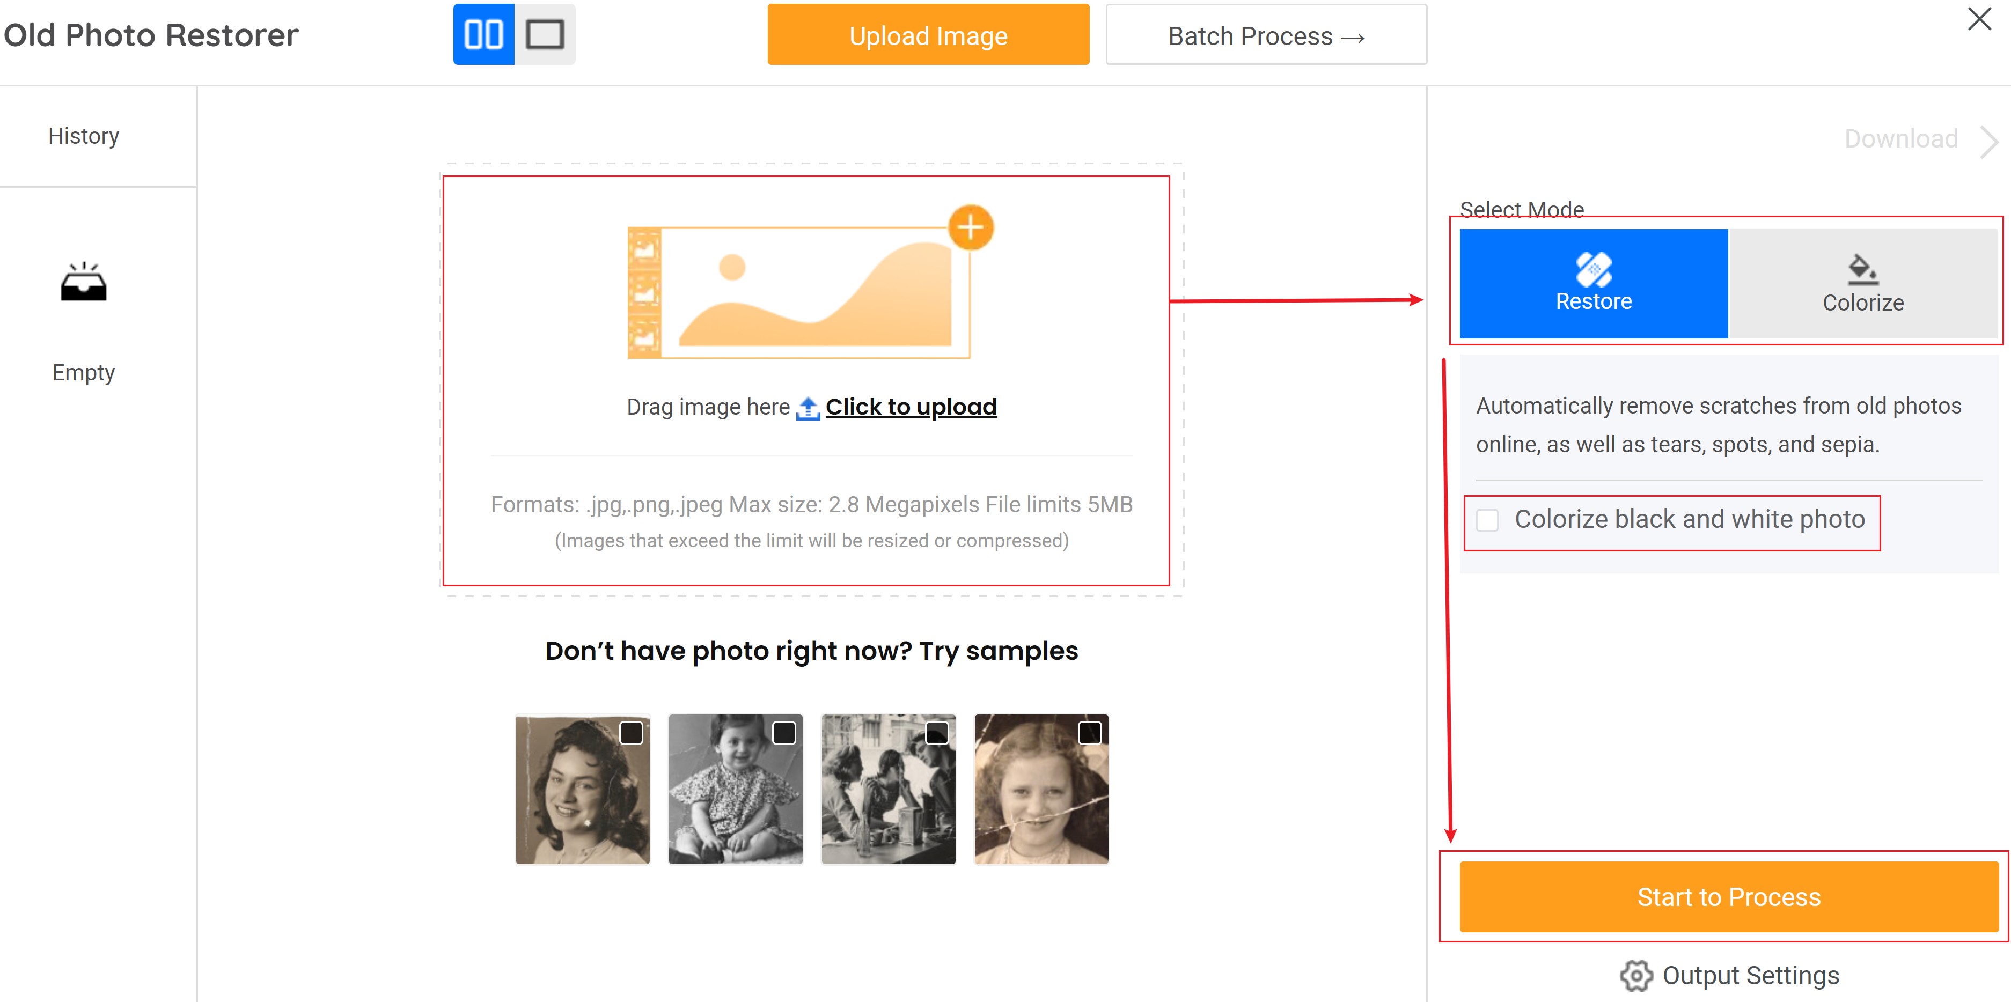Click the orange plus add-image icon

(971, 228)
